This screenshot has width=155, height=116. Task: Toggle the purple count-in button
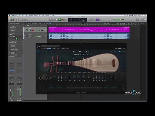tap(98, 20)
